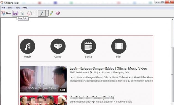The width and height of the screenshot is (174, 105).
Task: Close the Snipping Tool window
Action: [170, 2]
